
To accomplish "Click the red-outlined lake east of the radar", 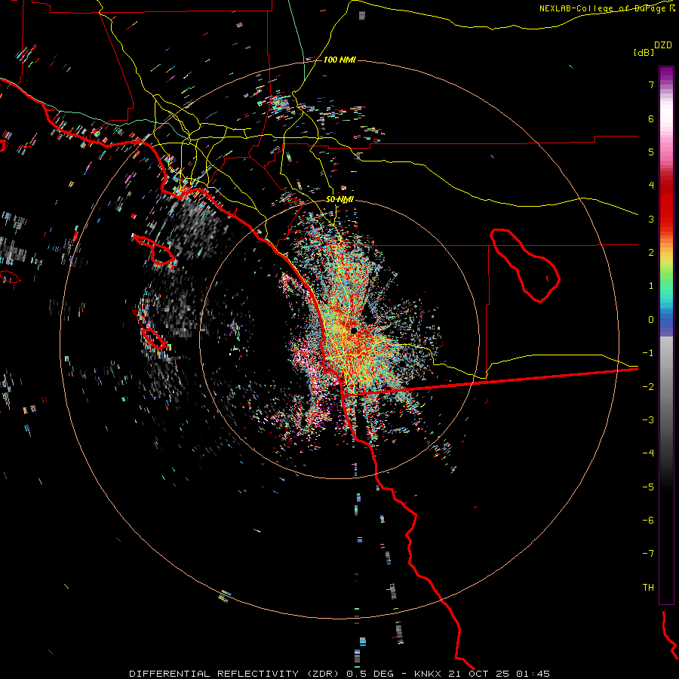I will coord(525,266).
